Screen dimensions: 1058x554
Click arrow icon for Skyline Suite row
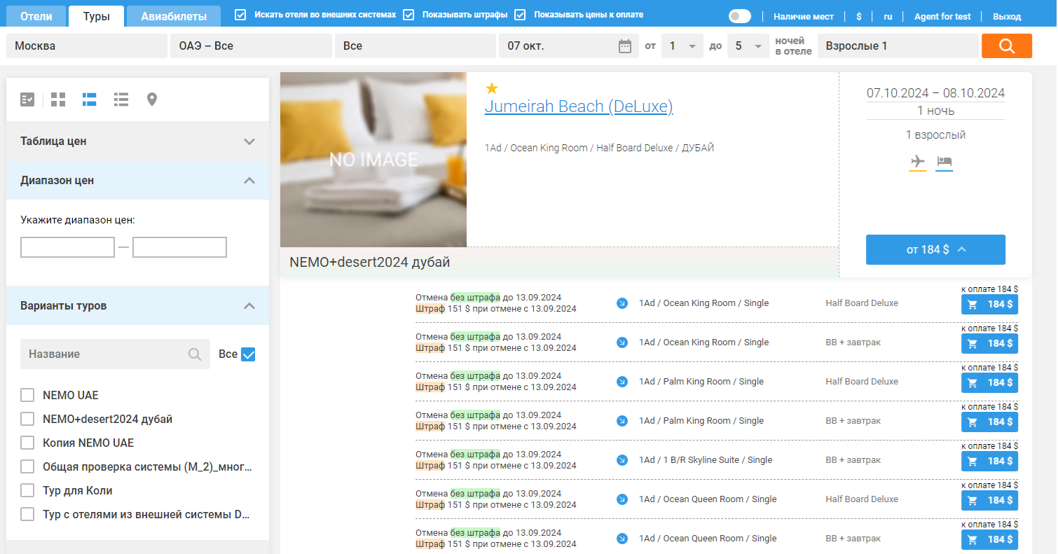coord(621,460)
